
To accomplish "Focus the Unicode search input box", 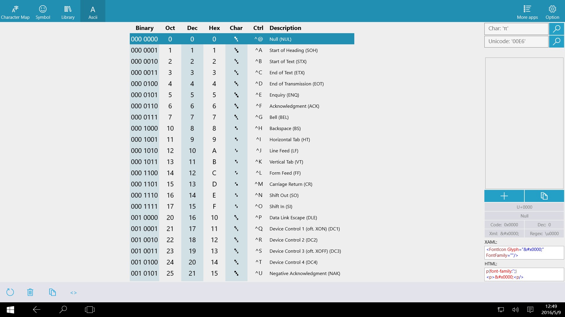I will pos(516,41).
